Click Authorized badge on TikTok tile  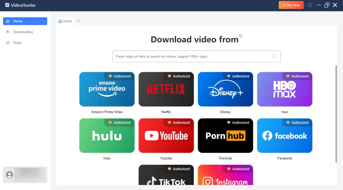point(179,169)
